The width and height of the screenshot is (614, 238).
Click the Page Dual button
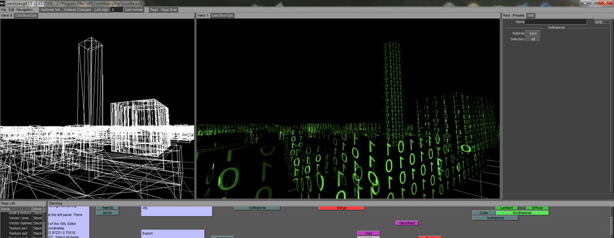(x=169, y=9)
